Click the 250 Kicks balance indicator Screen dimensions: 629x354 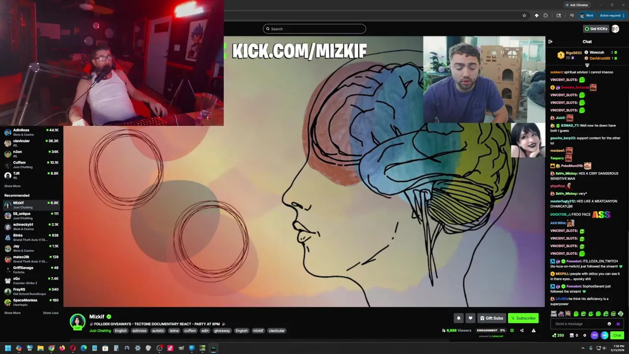pyautogui.click(x=558, y=335)
